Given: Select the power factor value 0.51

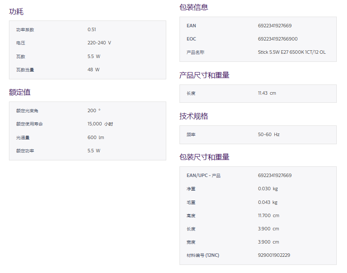Looking at the screenshot, I should pyautogui.click(x=91, y=29).
